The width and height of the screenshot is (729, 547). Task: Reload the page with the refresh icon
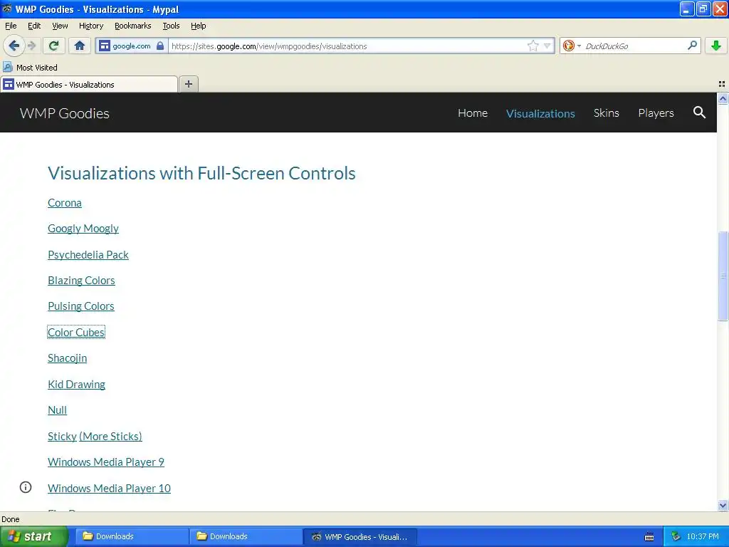(x=54, y=46)
